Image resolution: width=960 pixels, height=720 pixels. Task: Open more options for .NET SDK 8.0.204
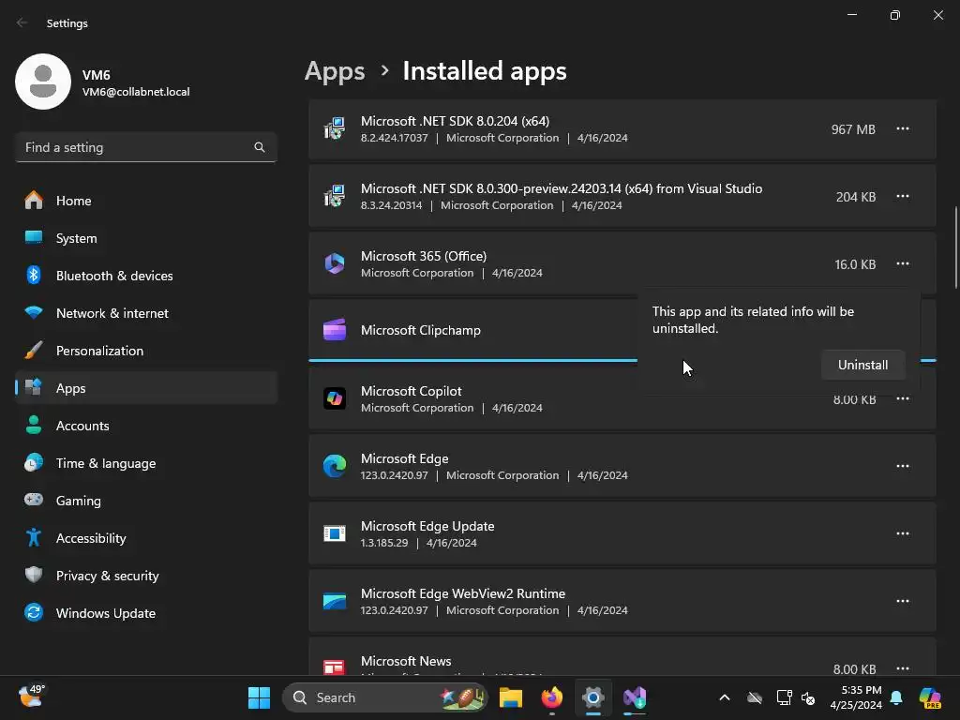click(x=903, y=129)
